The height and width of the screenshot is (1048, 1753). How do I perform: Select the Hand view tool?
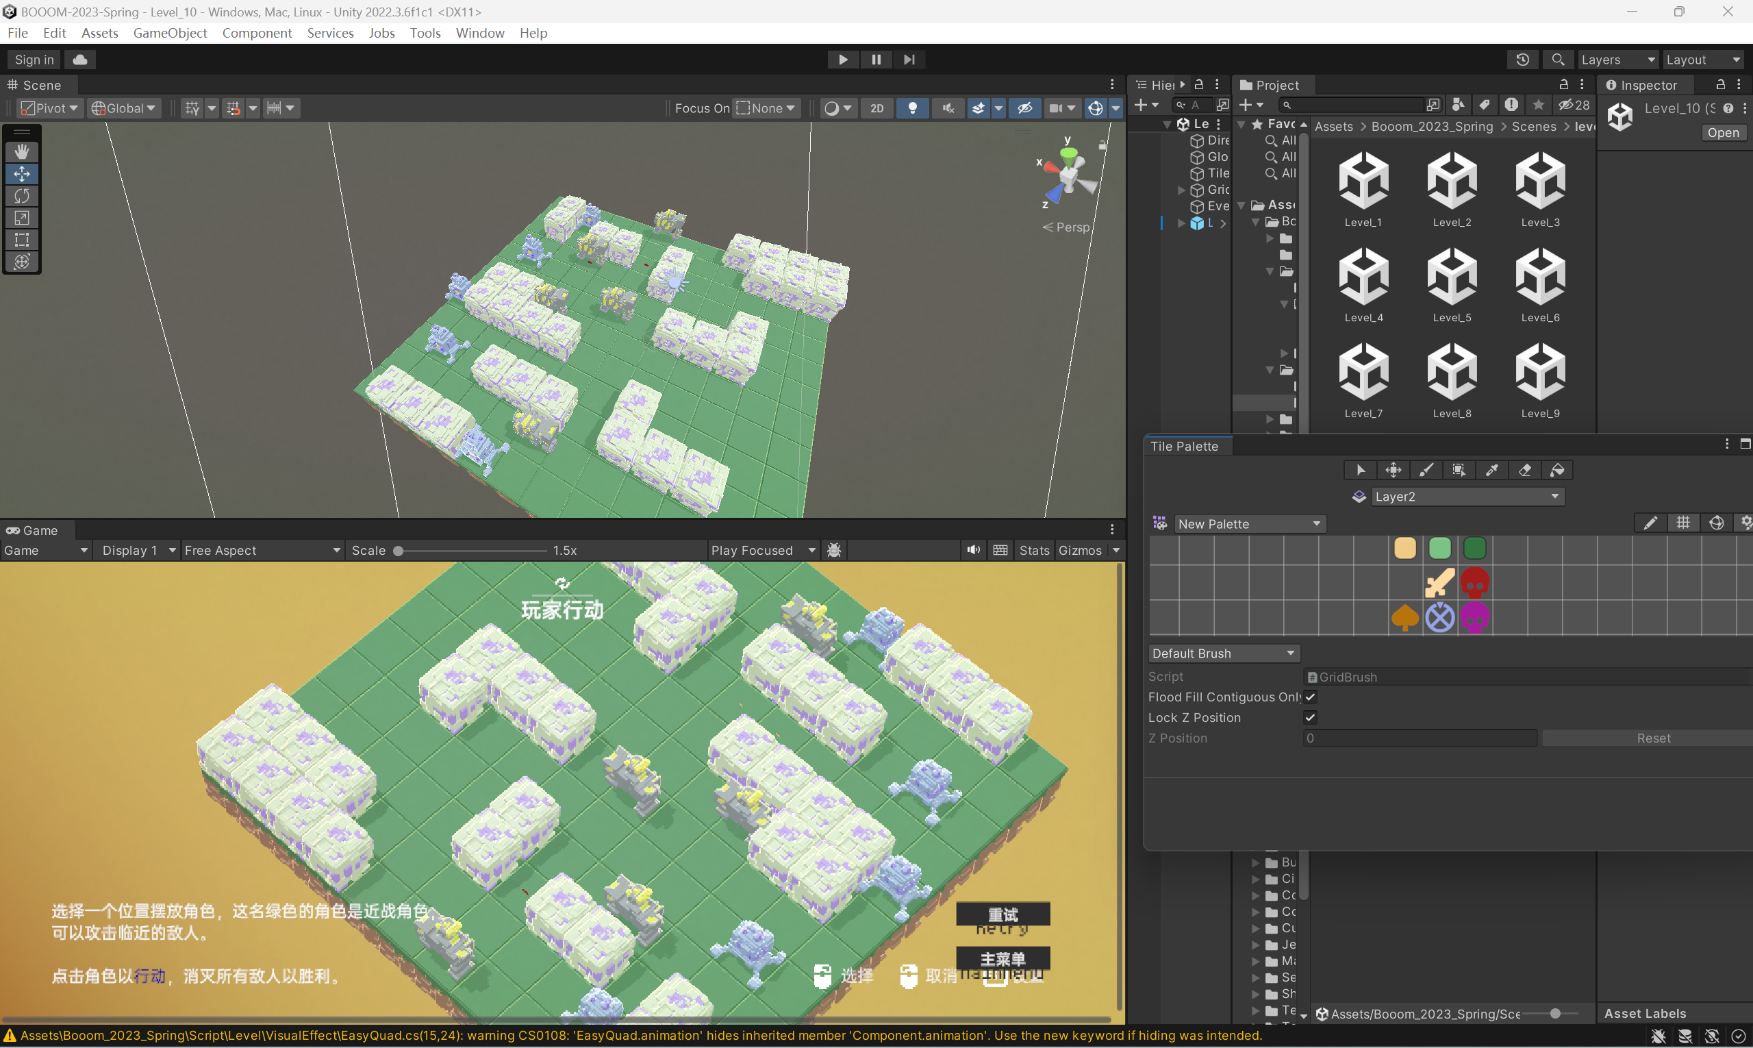22,151
